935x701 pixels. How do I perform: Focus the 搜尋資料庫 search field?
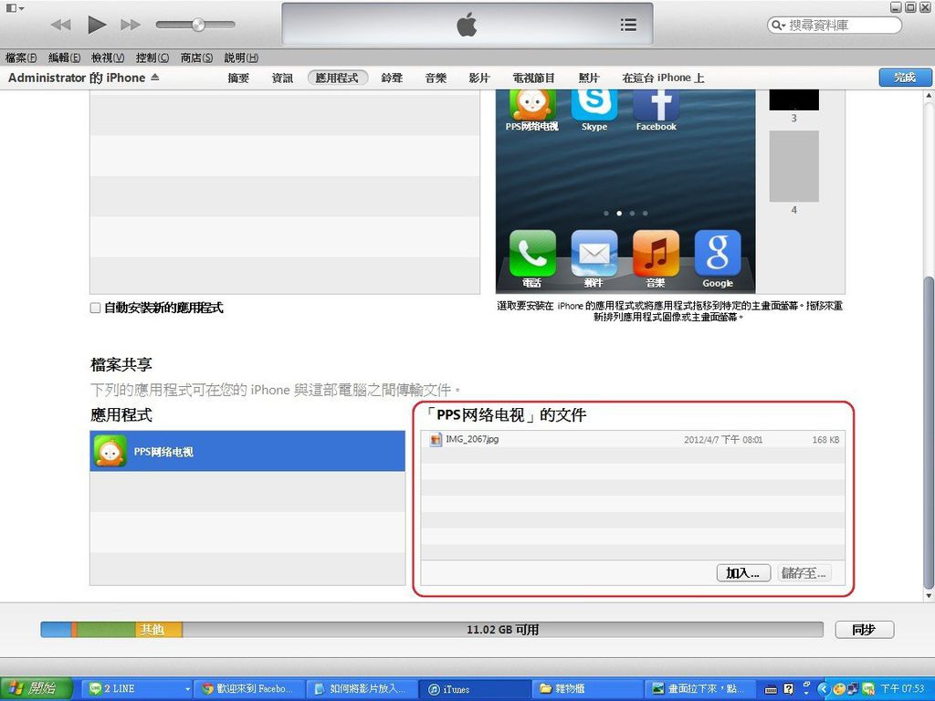click(835, 25)
